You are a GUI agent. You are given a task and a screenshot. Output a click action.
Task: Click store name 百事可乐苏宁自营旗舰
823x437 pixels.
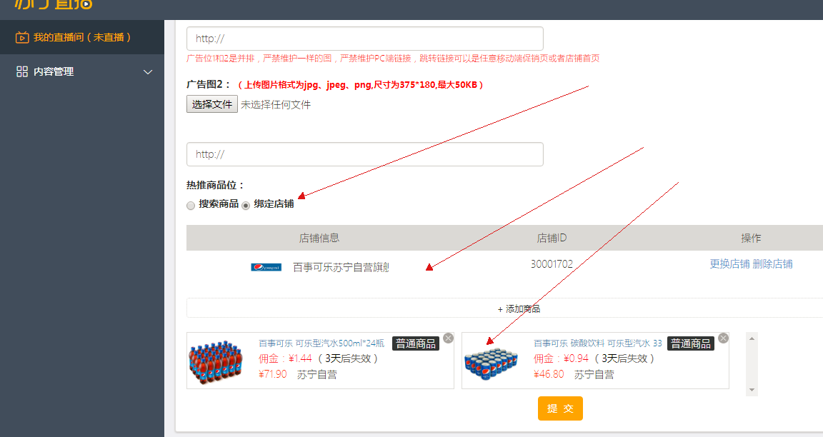pos(341,268)
